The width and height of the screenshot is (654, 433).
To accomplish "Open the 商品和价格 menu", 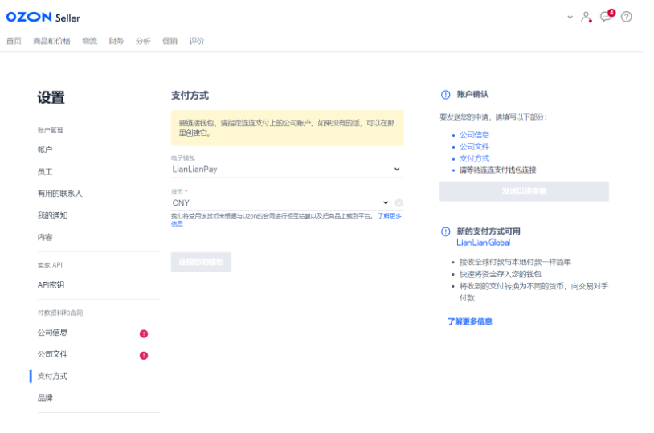I will [51, 41].
